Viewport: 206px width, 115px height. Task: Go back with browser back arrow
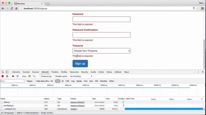click(3, 9)
